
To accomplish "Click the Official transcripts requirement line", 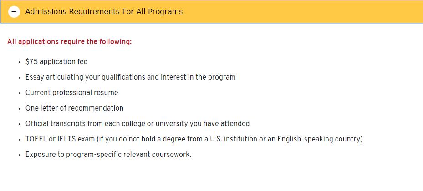I will (138, 124).
